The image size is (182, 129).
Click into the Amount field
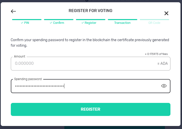pos(90,63)
